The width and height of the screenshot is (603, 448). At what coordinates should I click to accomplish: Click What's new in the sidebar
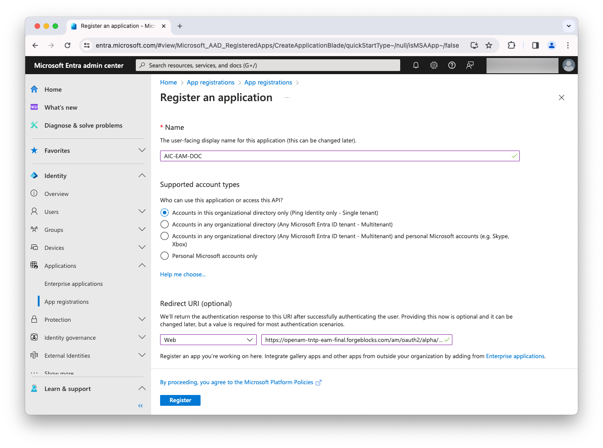(60, 107)
